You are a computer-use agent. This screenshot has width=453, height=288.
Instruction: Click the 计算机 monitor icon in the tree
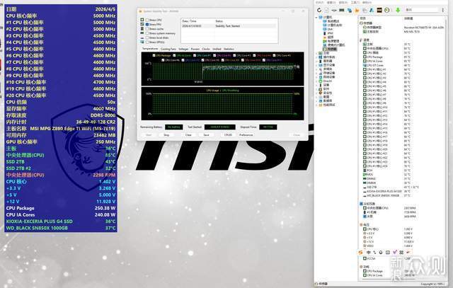pyautogui.click(x=321, y=17)
